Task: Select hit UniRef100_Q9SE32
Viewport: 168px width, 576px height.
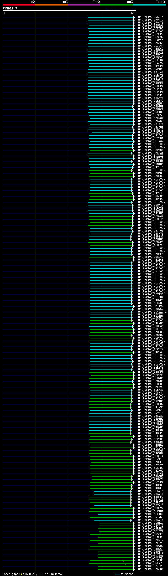Action: point(151,37)
